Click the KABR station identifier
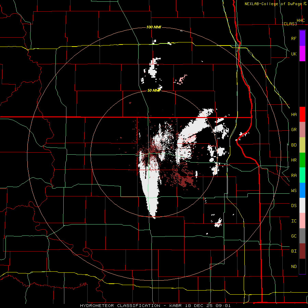 [176, 306]
